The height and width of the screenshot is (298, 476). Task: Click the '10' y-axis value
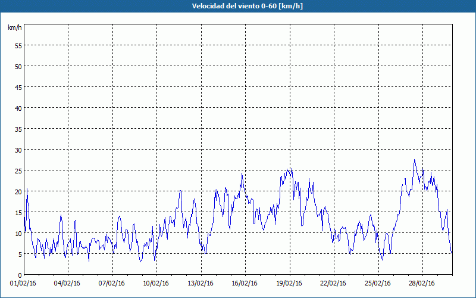[18, 234]
